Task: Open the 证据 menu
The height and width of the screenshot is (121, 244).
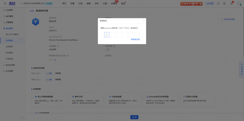Action: coord(105,3)
